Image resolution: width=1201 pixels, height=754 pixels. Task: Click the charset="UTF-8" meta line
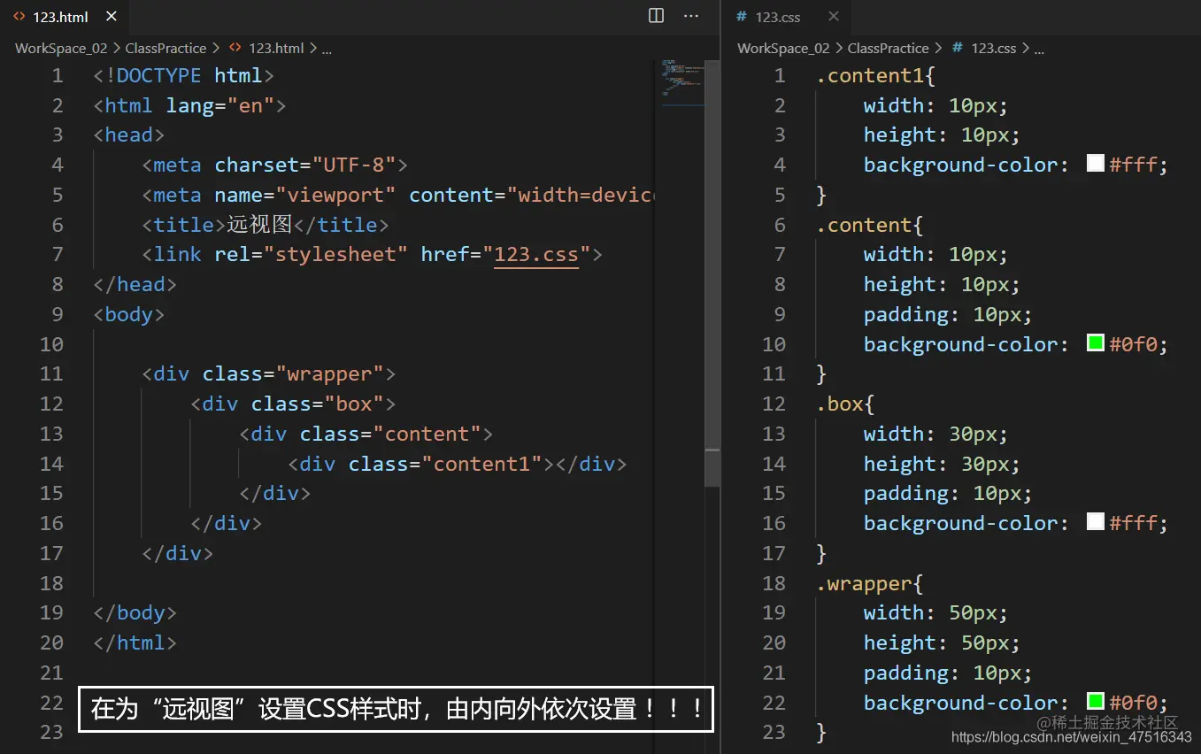click(x=274, y=165)
